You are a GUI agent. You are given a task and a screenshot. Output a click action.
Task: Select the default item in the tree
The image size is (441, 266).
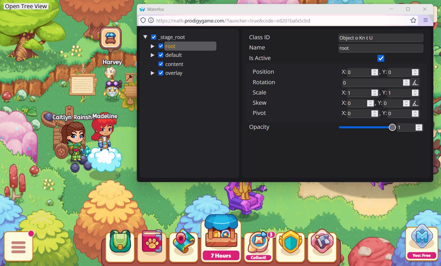(174, 55)
